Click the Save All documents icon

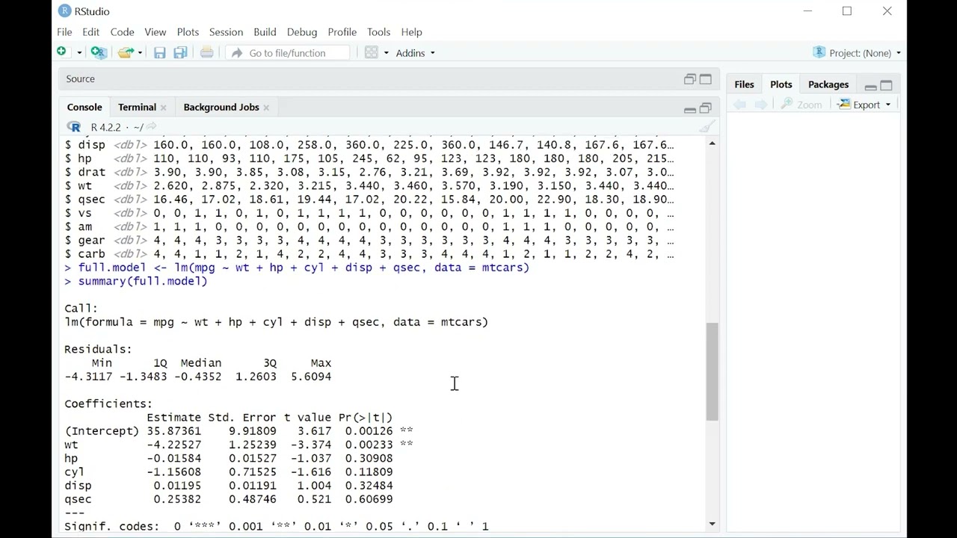[x=180, y=53]
